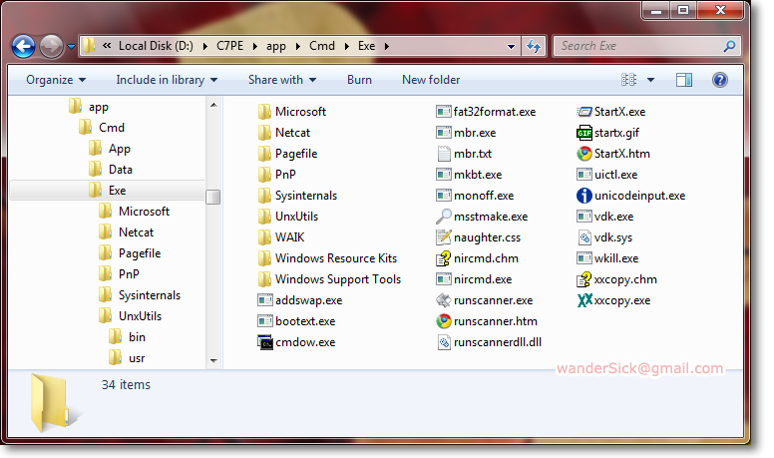774x458 pixels.
Task: Expand the arrow after Exe in breadcrumb
Action: [x=387, y=47]
